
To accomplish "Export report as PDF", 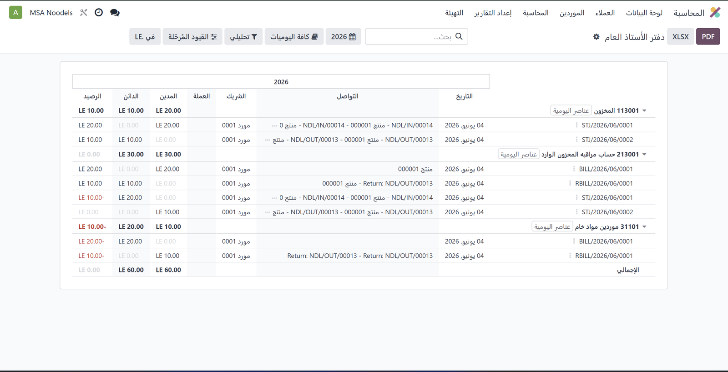I will [x=708, y=36].
